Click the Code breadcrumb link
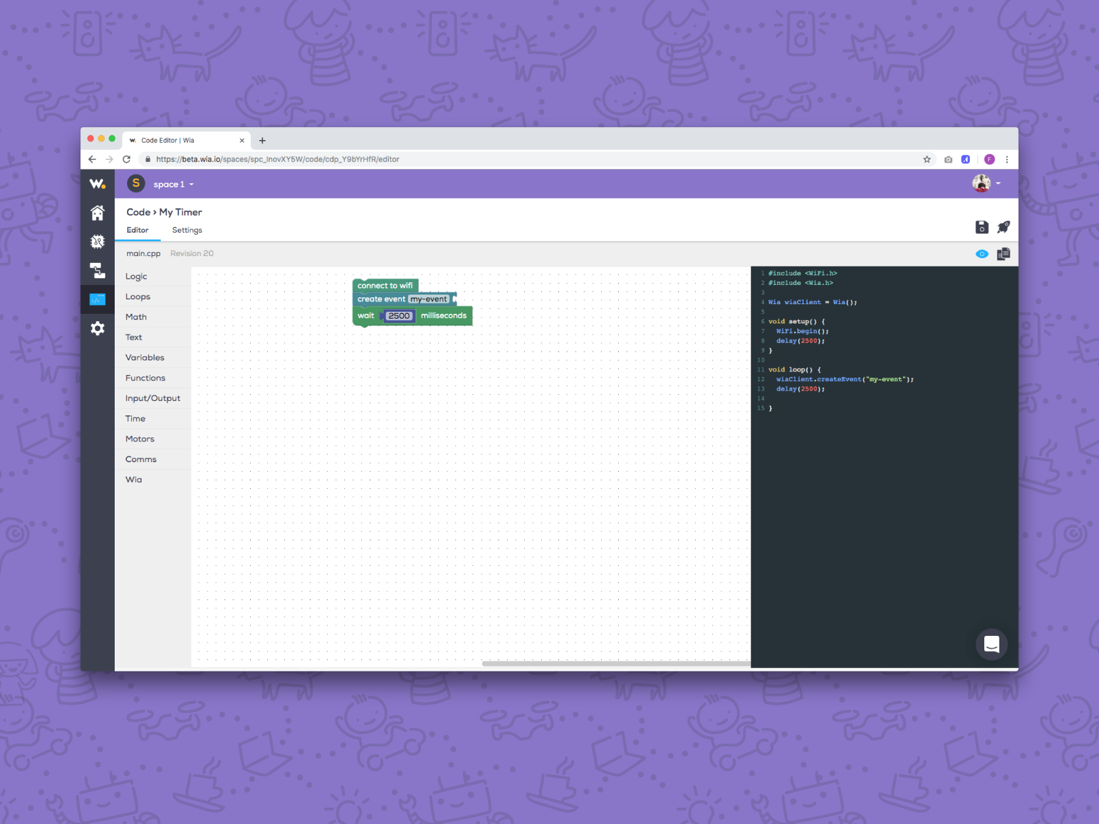Image resolution: width=1099 pixels, height=824 pixels. [x=137, y=212]
